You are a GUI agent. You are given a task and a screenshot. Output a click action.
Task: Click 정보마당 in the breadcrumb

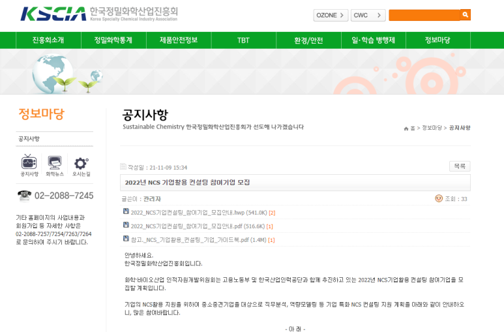pyautogui.click(x=432, y=128)
